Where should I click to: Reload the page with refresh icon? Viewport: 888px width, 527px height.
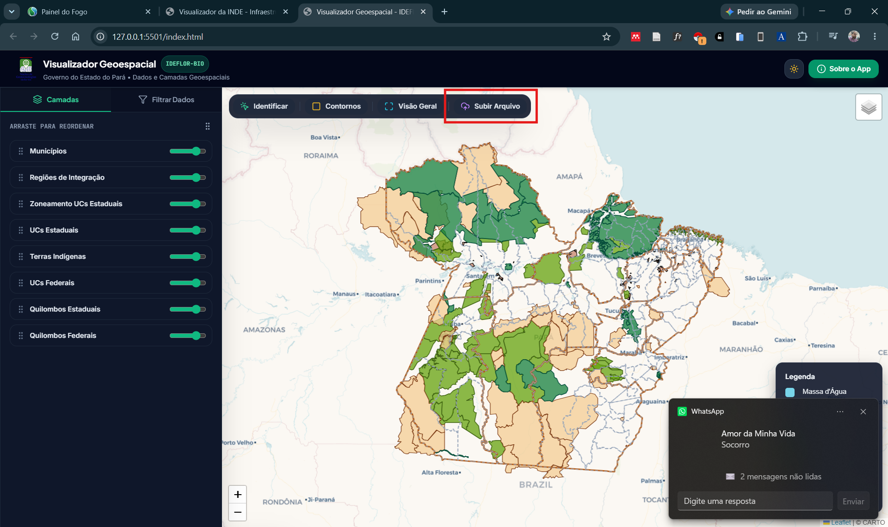(55, 37)
